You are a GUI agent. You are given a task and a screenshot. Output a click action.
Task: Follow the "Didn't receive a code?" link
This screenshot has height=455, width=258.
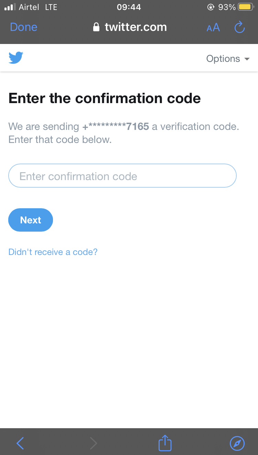[53, 252]
